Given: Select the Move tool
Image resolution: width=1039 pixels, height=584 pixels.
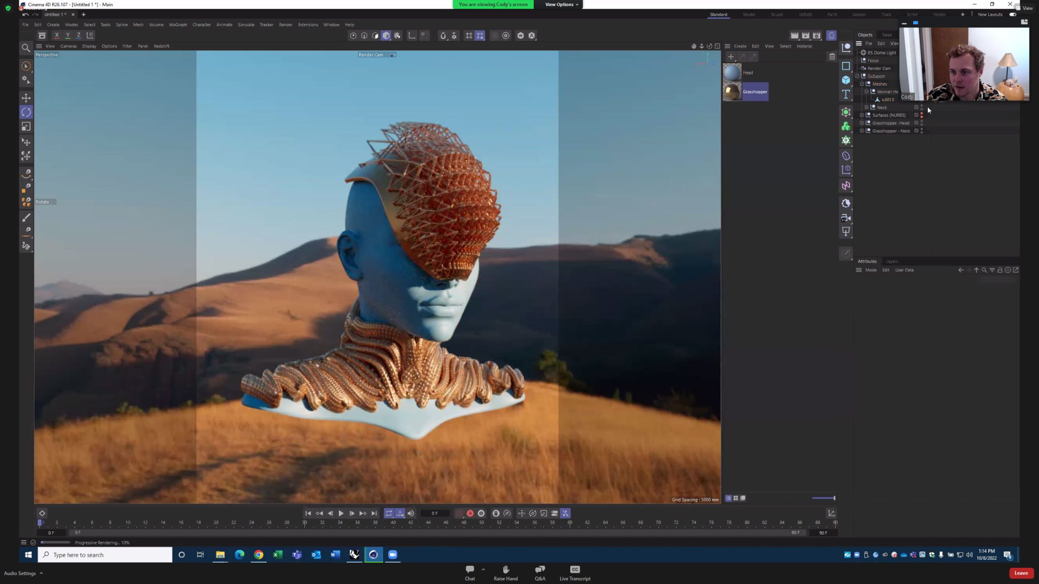Looking at the screenshot, I should [x=26, y=97].
